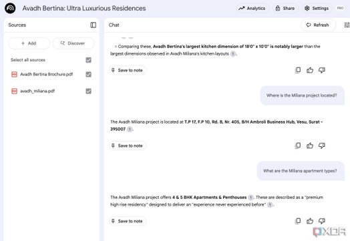This screenshot has height=241, width=350.
Task: Click "Where is the Miliana project located?" message
Action: coord(302,95)
